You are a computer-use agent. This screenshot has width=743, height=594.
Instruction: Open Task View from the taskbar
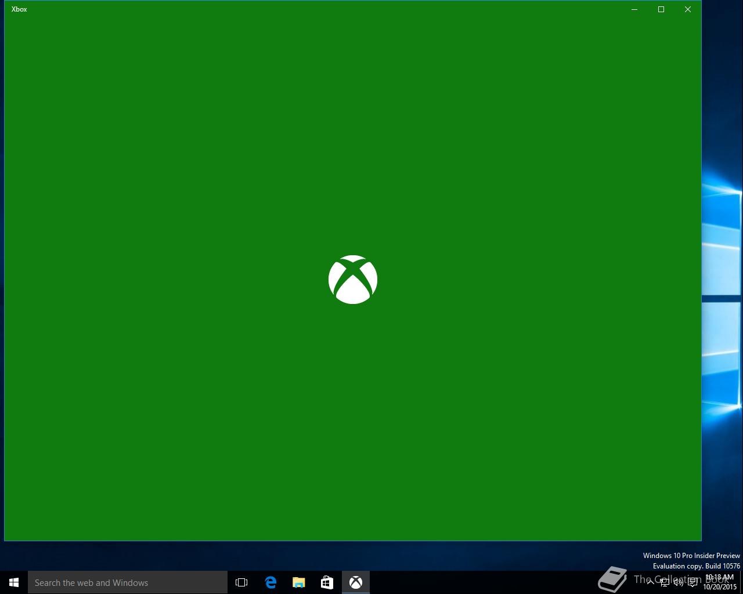(x=241, y=582)
